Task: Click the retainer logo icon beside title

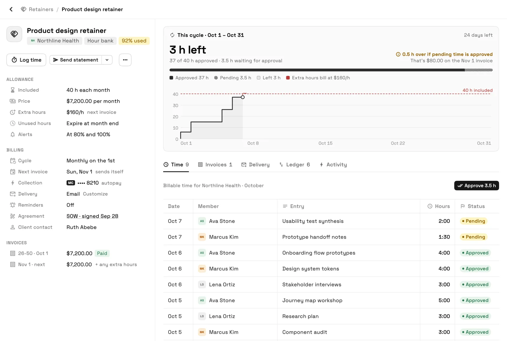Action: (14, 34)
